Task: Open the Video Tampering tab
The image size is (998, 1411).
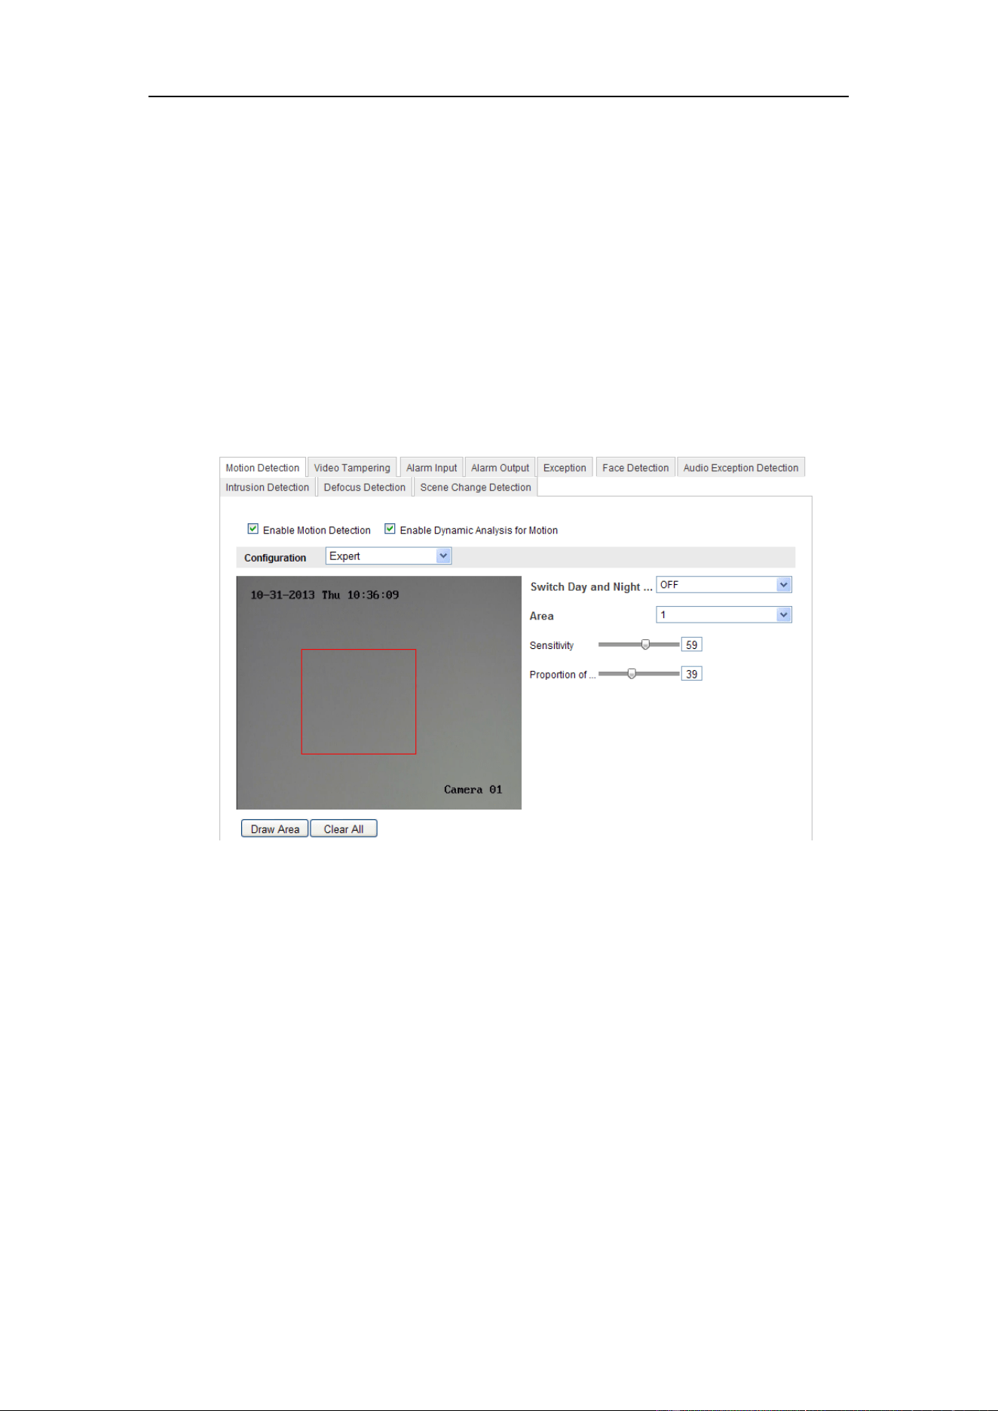Action: pyautogui.click(x=352, y=467)
